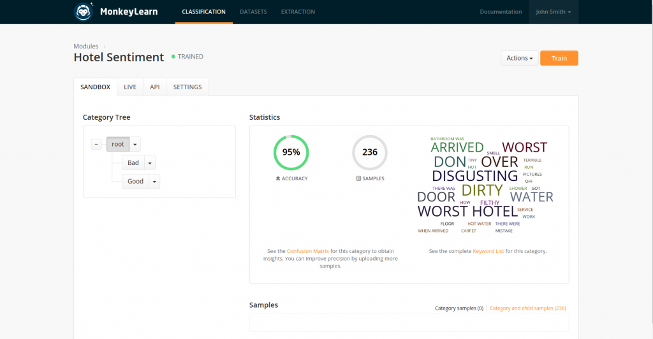653x339 pixels.
Task: Click the 95% accuracy progress ring
Action: (x=291, y=152)
